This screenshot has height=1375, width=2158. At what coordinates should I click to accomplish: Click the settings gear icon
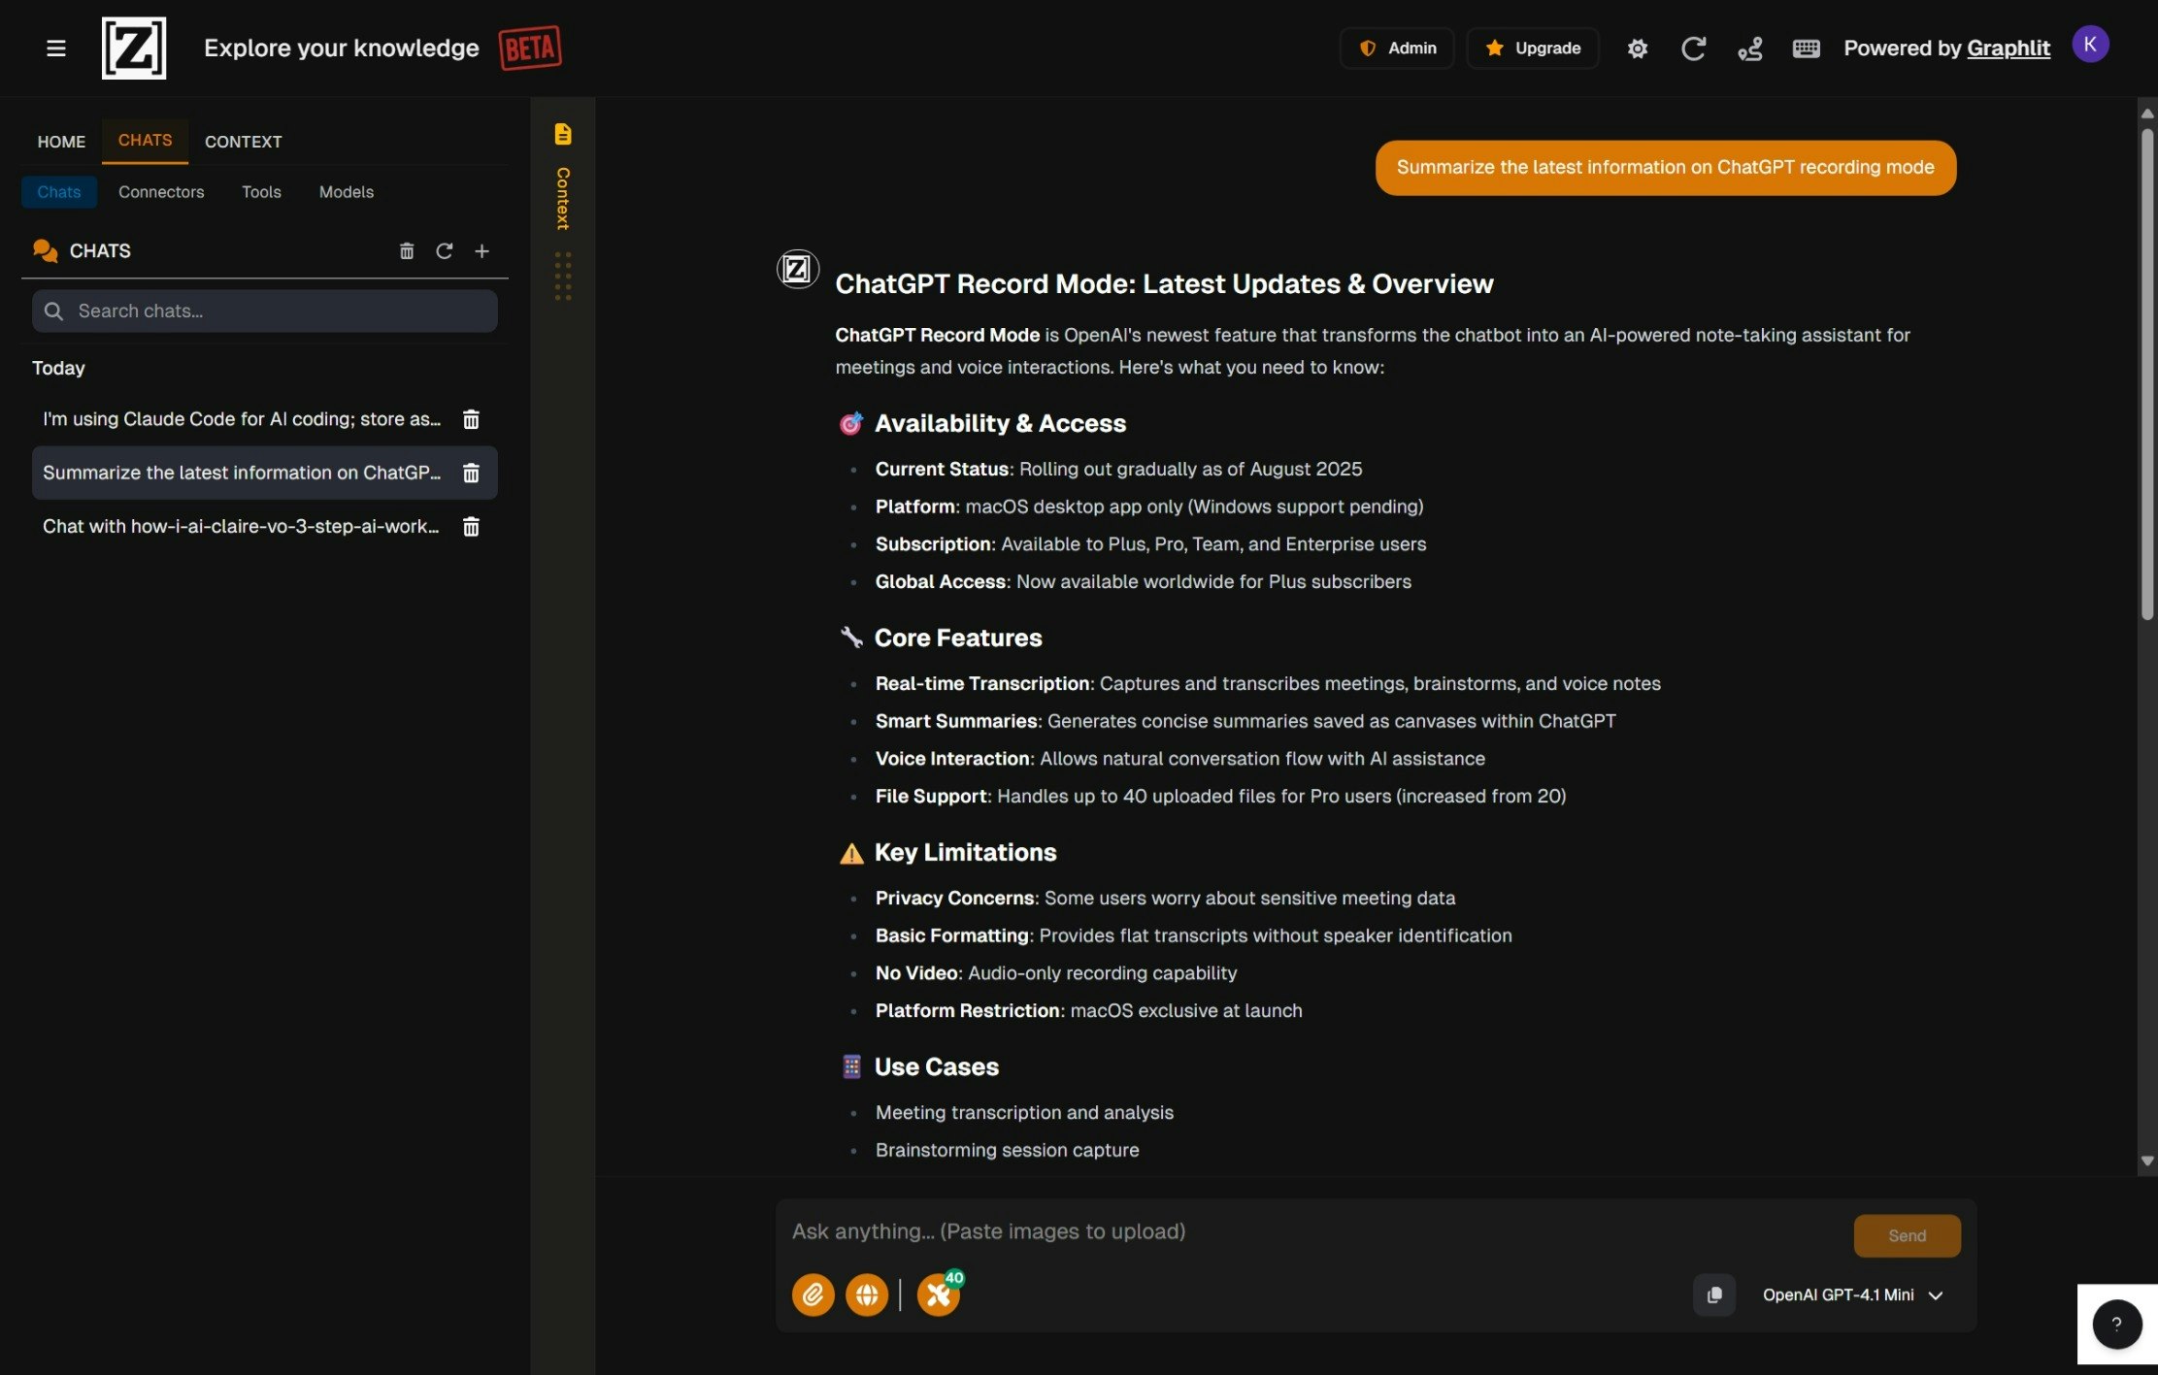[x=1637, y=49]
